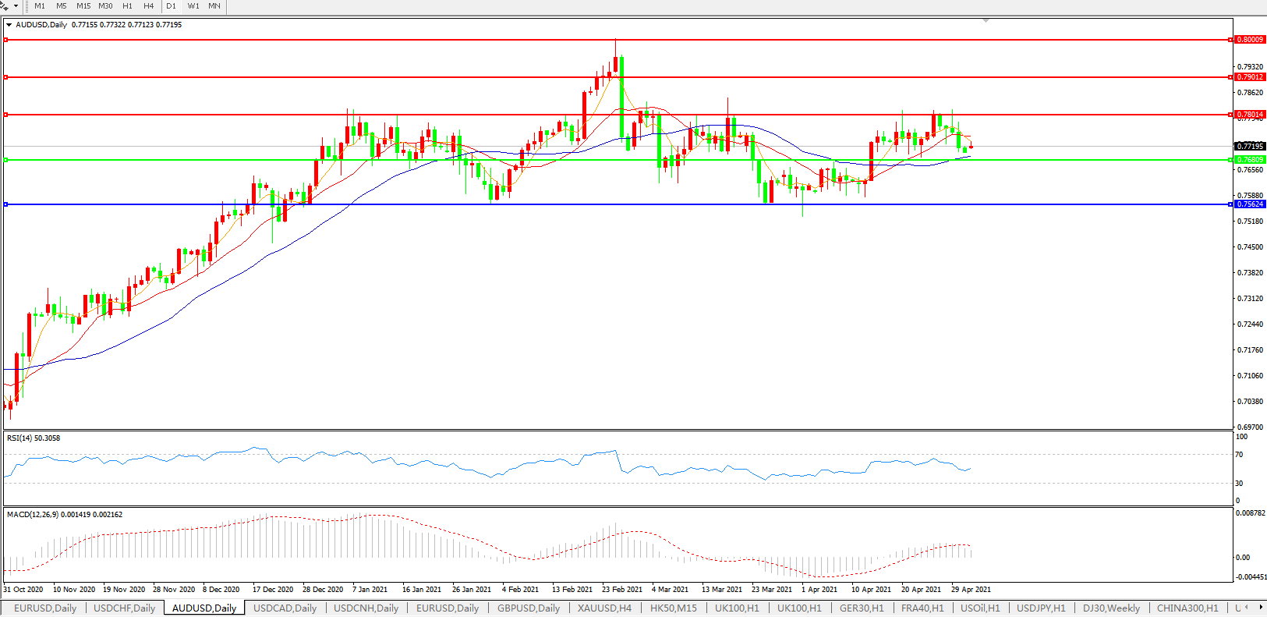Click the RSI(14) indicator label
Viewport: 1267px width, 617px height.
pos(34,438)
